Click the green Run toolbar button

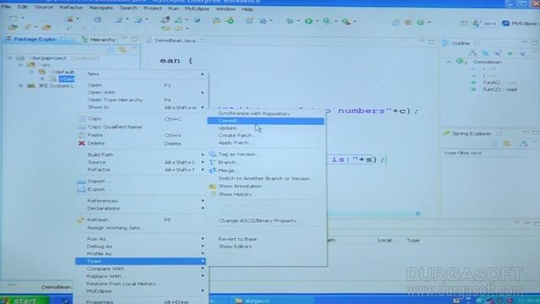[x=309, y=21]
